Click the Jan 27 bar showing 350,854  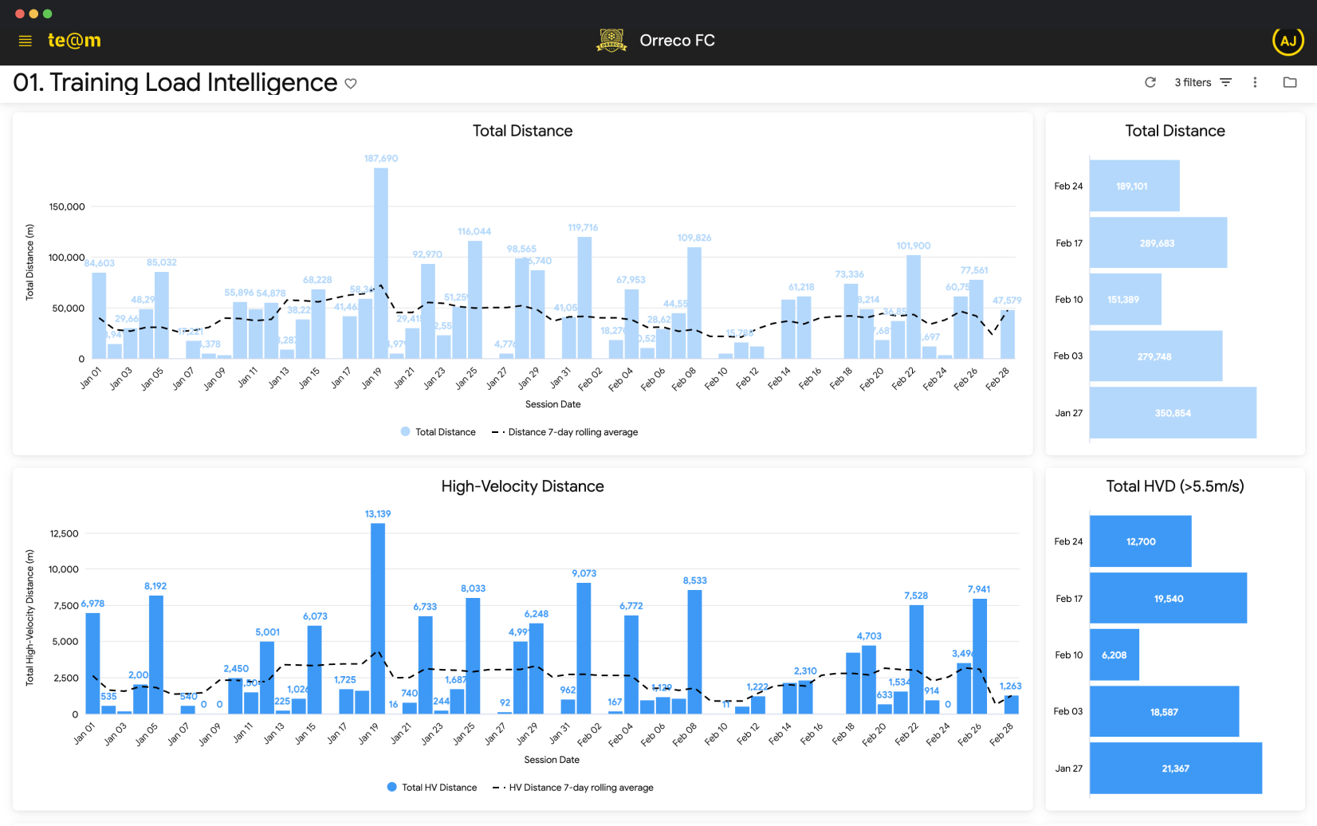coord(1173,412)
